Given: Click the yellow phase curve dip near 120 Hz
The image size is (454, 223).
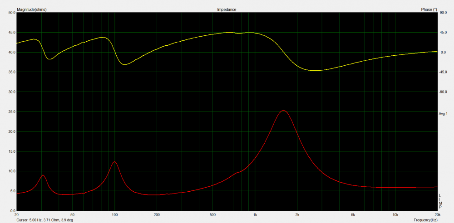Looking at the screenshot, I should click(x=125, y=64).
